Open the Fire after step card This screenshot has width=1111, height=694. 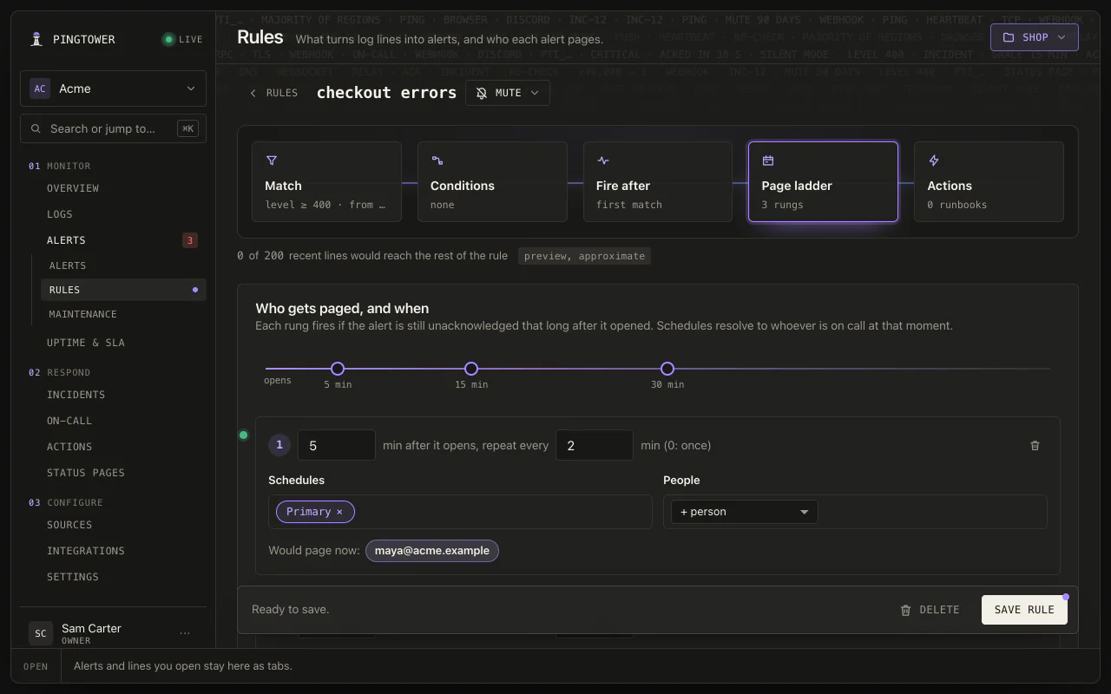[658, 181]
